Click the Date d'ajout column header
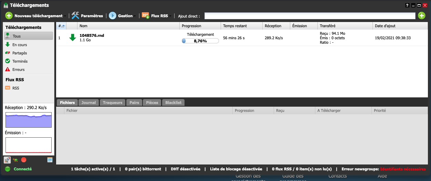 click(400, 26)
